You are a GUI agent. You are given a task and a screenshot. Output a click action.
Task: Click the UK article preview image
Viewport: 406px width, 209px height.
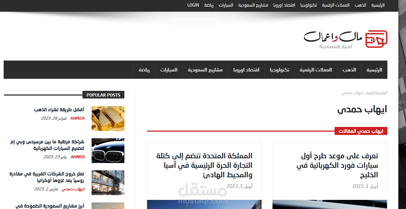click(204, 204)
